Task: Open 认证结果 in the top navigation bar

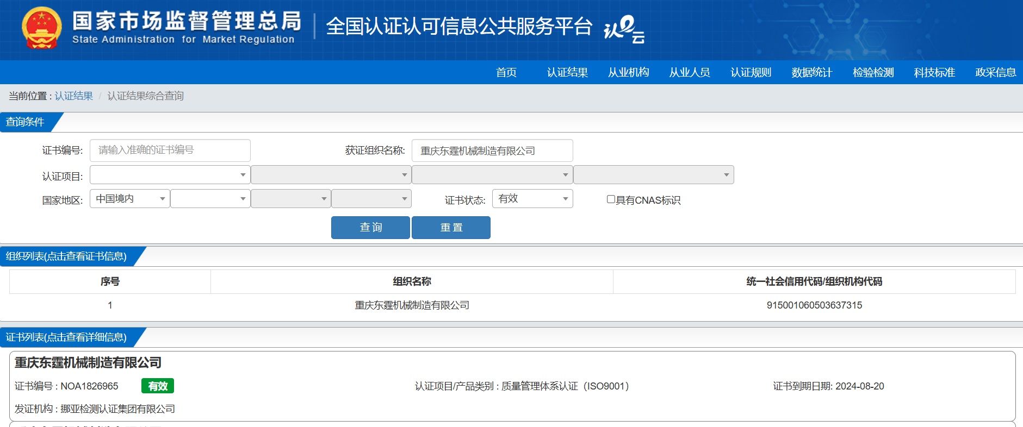Action: click(567, 72)
